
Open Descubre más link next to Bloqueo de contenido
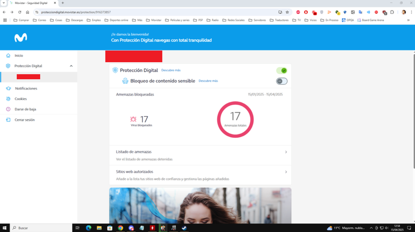coord(208,81)
